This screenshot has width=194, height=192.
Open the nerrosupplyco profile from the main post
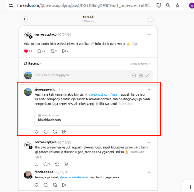[45, 34]
